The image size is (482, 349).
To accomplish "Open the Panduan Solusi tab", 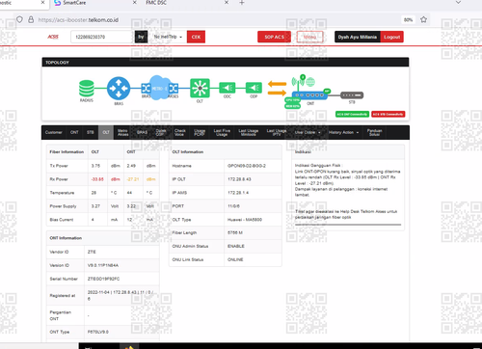I will coord(374,132).
